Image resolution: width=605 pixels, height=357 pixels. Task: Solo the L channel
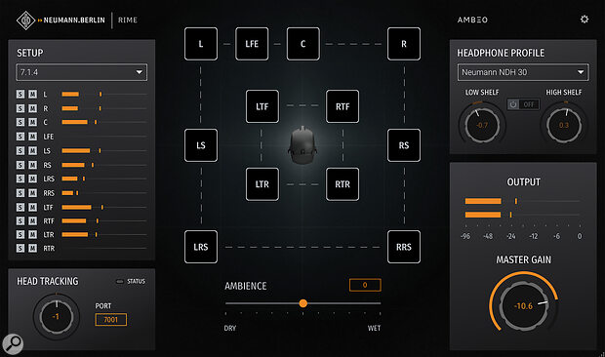click(x=20, y=94)
